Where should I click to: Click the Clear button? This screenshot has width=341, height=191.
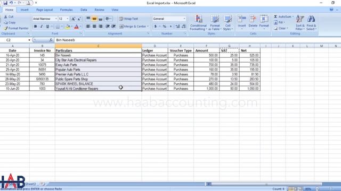click(281, 28)
